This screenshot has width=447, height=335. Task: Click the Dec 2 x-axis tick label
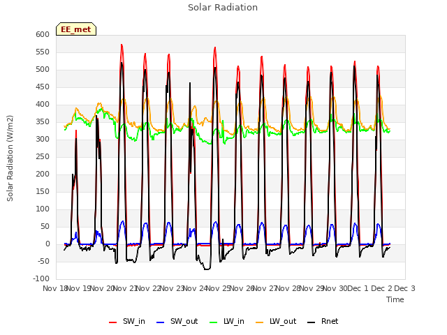click(x=381, y=288)
